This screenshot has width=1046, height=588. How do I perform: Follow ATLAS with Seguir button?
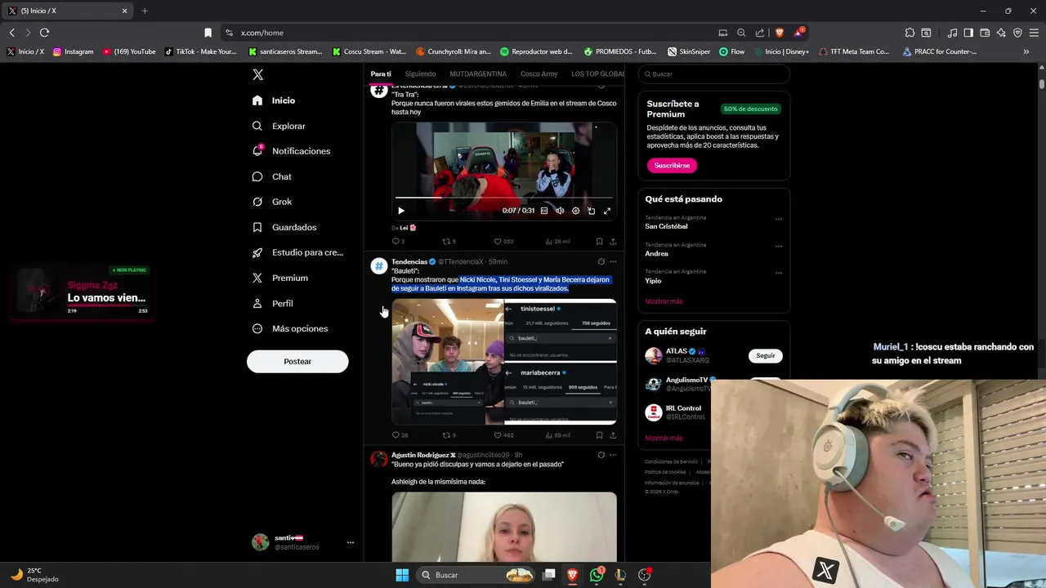coord(765,355)
